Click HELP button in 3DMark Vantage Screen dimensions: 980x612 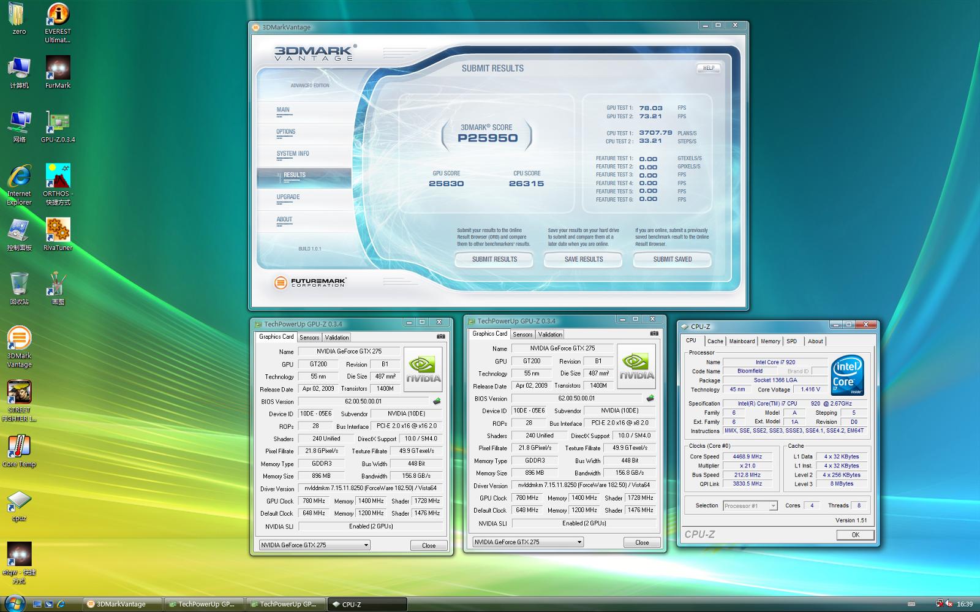coord(709,68)
